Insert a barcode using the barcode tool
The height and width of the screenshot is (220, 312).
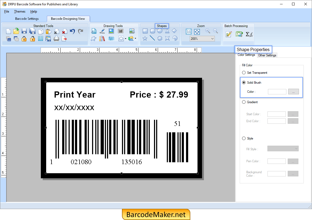tap(121, 31)
